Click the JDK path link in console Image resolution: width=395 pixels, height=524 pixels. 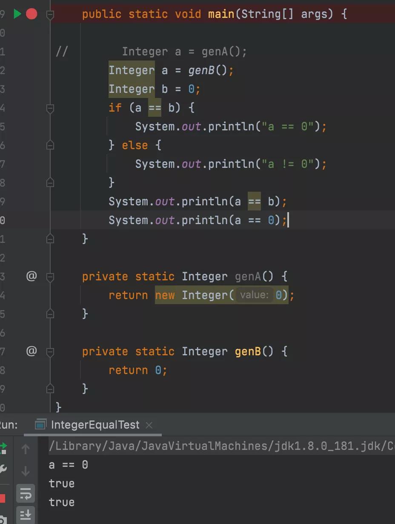tap(221, 446)
